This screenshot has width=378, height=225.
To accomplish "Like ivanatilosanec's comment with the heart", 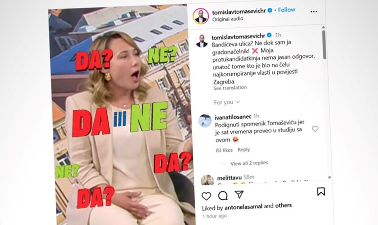I will (x=315, y=129).
